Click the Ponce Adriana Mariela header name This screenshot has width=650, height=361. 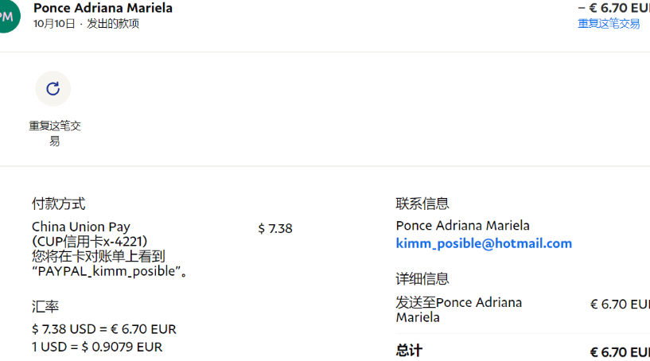(x=103, y=8)
